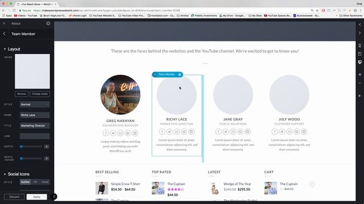Open settings on Team Member element label
364x204 pixels.
[x=180, y=74]
